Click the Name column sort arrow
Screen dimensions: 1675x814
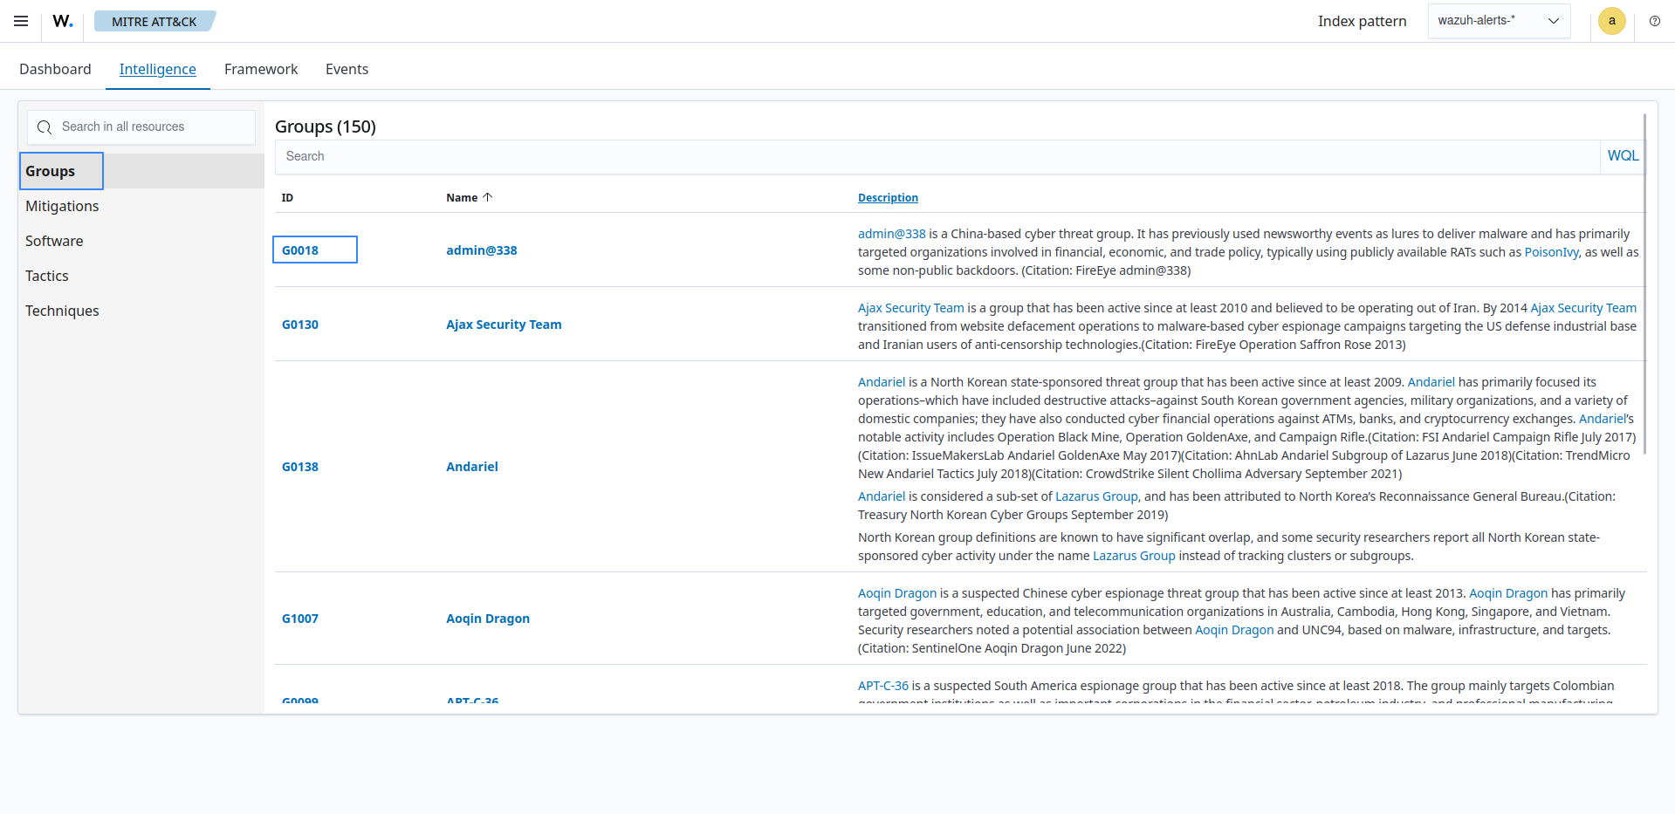[487, 196]
